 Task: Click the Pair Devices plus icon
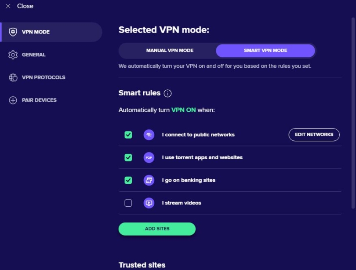(13, 100)
